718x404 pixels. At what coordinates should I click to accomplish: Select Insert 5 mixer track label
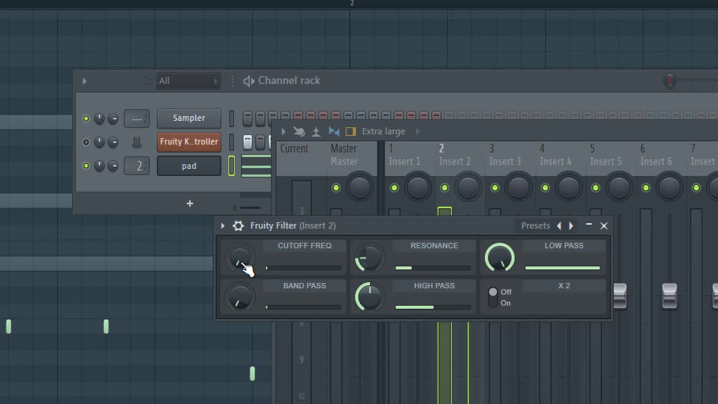pos(606,162)
